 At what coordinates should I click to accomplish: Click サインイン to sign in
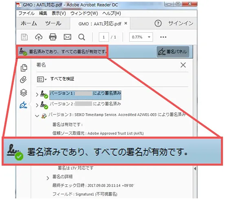[x=181, y=23]
